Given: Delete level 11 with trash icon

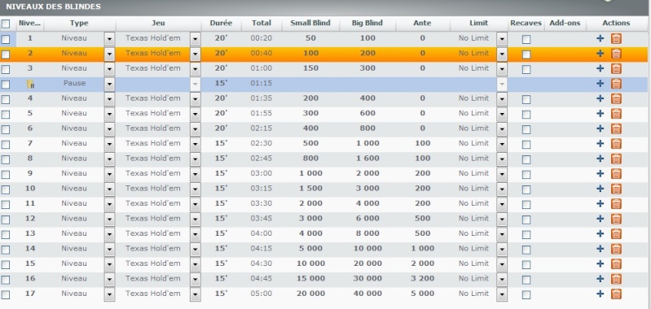Looking at the screenshot, I should coord(617,204).
